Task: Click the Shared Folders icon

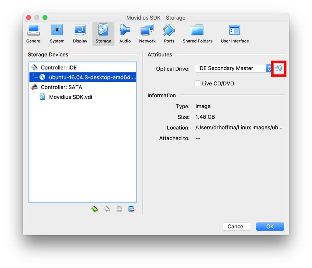Action: [x=197, y=33]
